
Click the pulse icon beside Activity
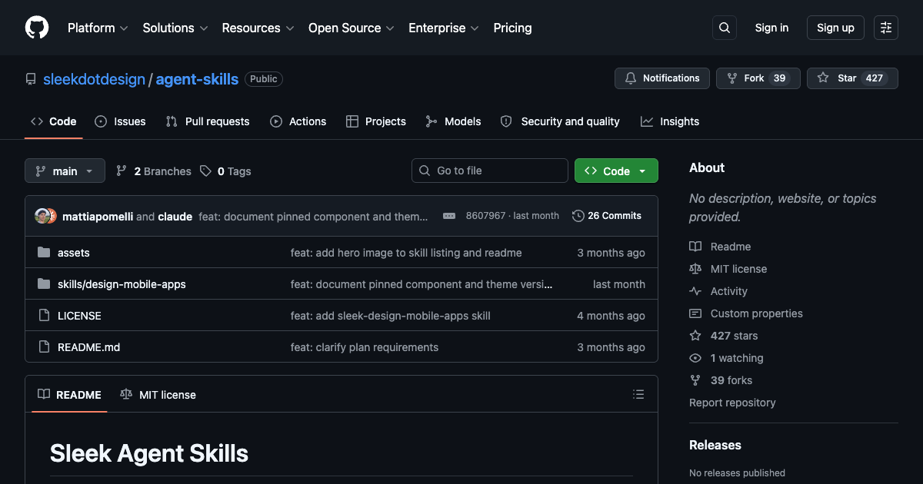pyautogui.click(x=695, y=291)
